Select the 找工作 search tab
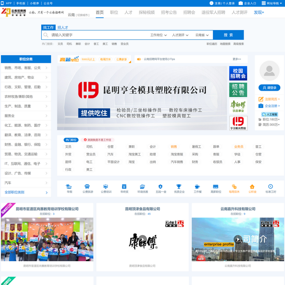This screenshot has width=285, height=285. pyautogui.click(x=48, y=28)
